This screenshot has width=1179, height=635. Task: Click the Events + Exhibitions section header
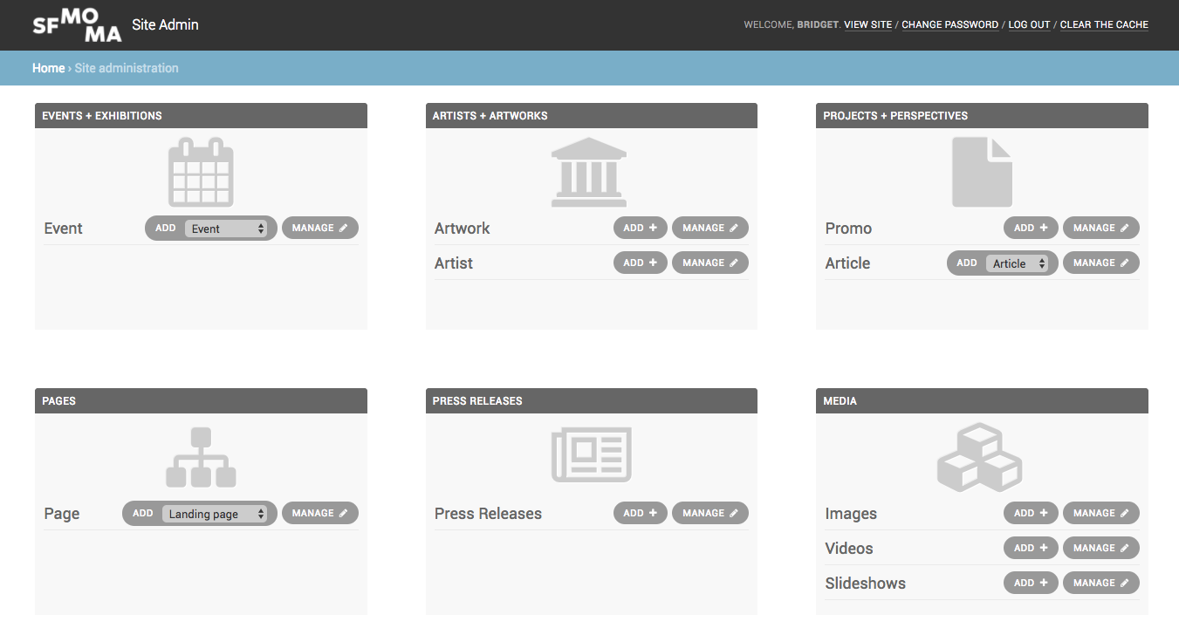coord(201,116)
